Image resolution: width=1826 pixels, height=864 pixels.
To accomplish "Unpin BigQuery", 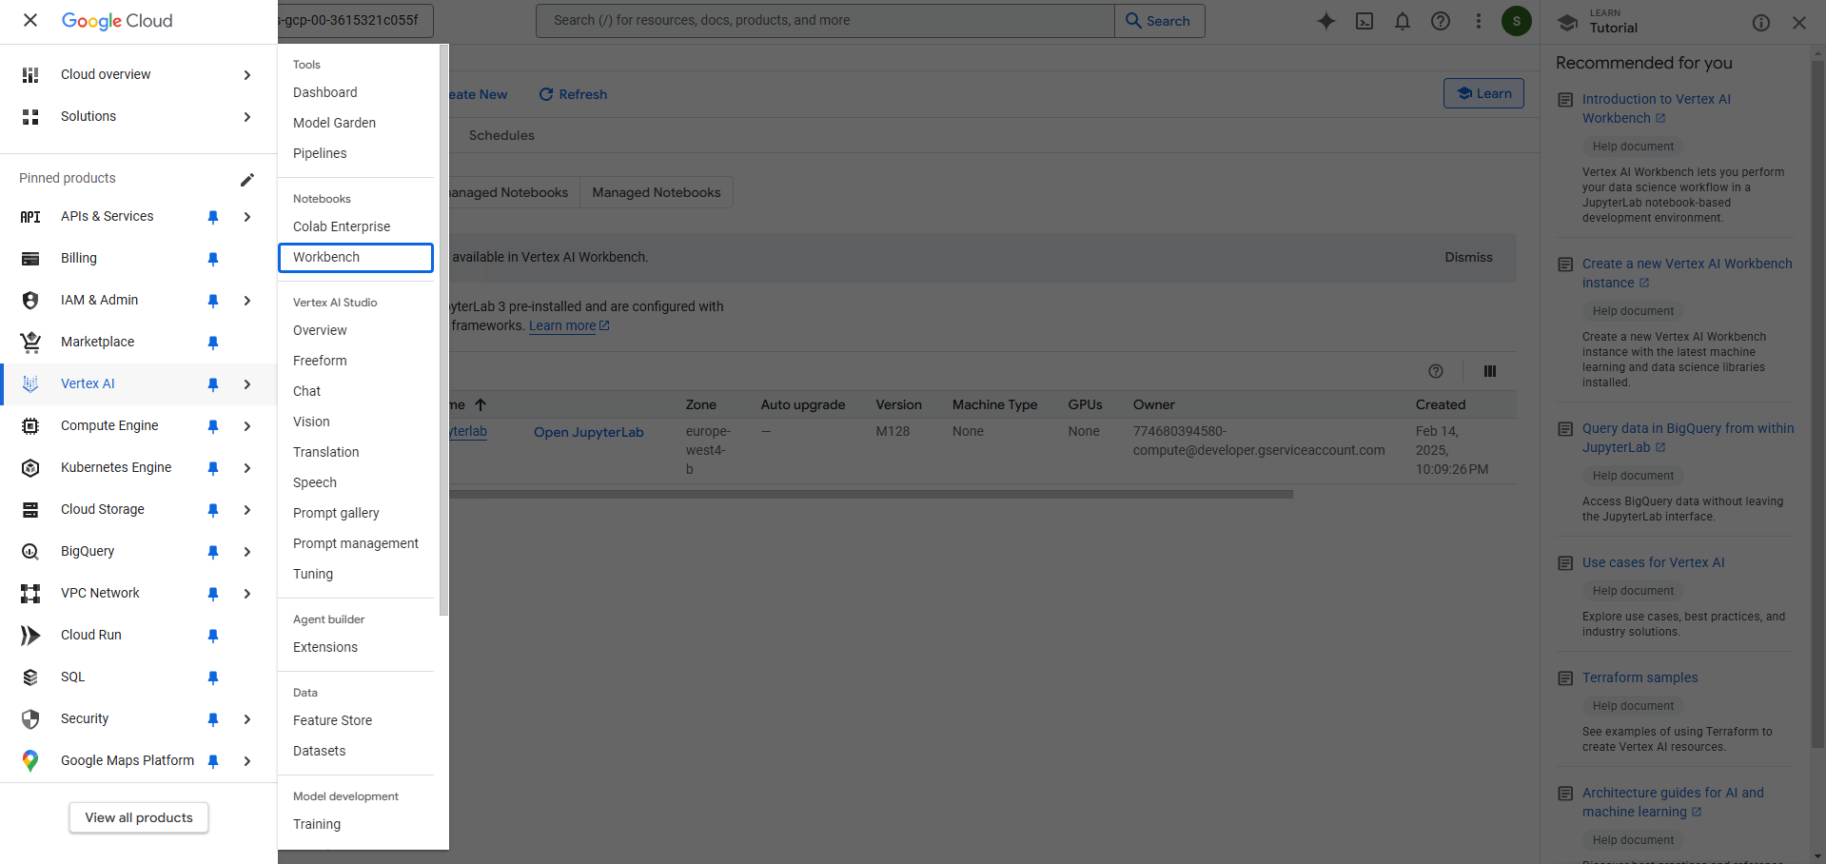I will click(213, 552).
